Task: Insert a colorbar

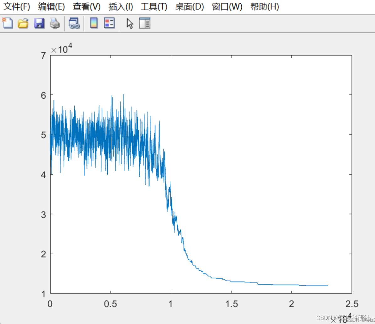Action: 93,23
